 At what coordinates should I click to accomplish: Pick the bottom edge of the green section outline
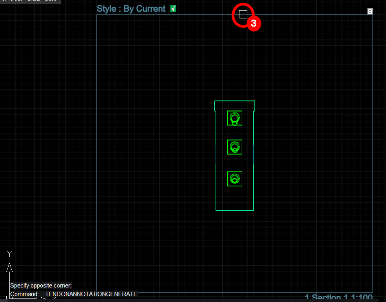pyautogui.click(x=235, y=210)
